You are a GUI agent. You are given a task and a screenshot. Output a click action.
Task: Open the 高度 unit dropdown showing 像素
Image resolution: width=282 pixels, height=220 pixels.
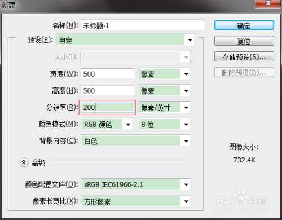[x=165, y=91]
